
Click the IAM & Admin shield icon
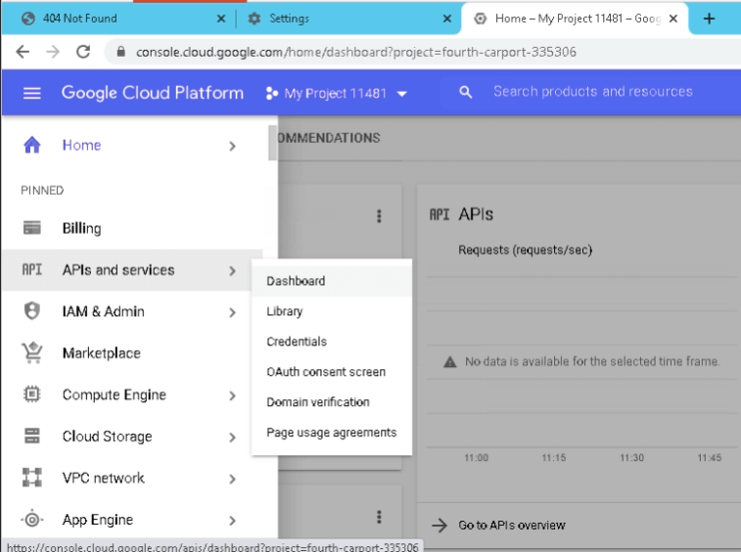pos(32,311)
